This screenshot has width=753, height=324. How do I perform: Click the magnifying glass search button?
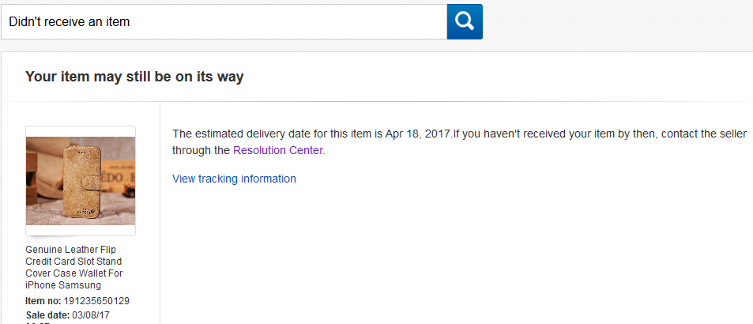(465, 21)
